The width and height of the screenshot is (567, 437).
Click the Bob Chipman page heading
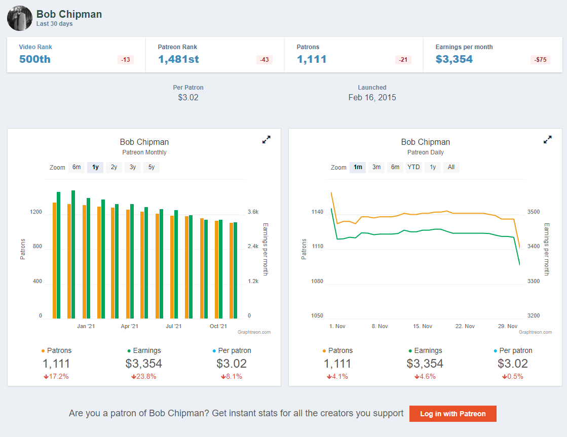(x=69, y=14)
